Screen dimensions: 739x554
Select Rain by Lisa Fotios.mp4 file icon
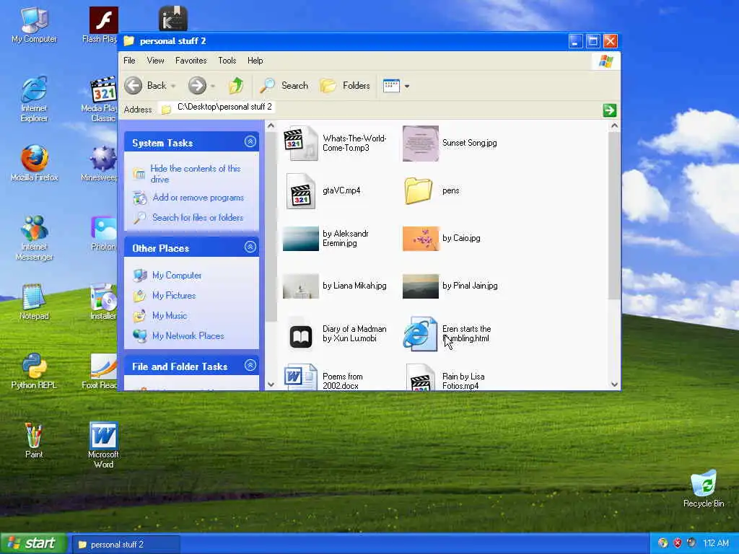pyautogui.click(x=420, y=377)
